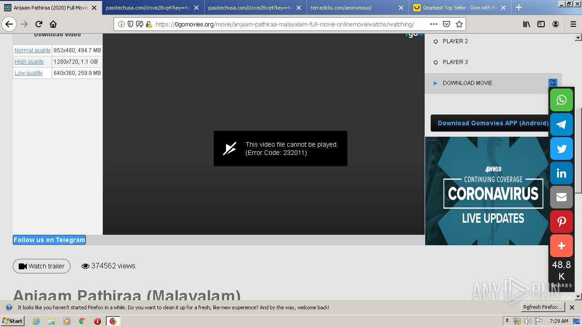
Task: Save page to Pocket icon
Action: click(x=447, y=24)
